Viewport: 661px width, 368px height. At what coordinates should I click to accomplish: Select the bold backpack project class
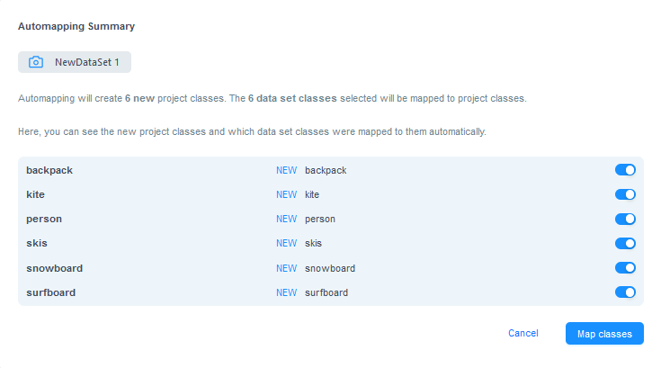[49, 170]
